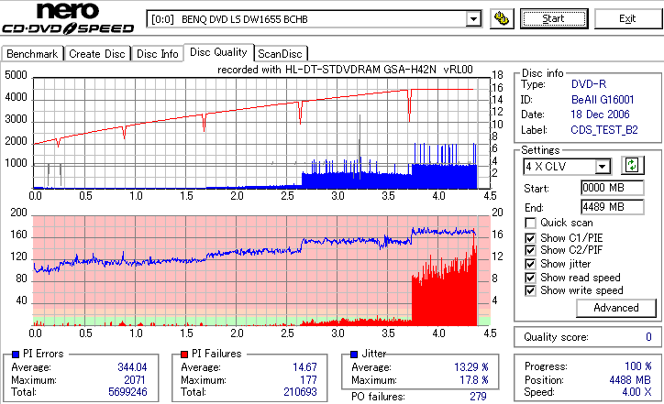Image resolution: width=664 pixels, height=404 pixels.
Task: Click the red PI Failures legend square
Action: tap(184, 355)
